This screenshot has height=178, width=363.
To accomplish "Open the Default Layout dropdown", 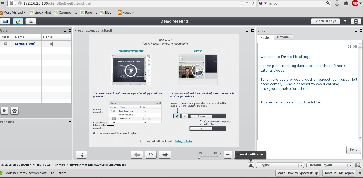I will point(330,165).
